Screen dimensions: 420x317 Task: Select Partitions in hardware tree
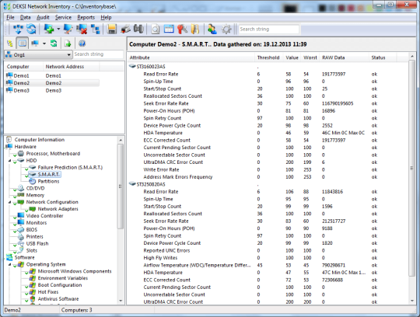pyautogui.click(x=48, y=181)
